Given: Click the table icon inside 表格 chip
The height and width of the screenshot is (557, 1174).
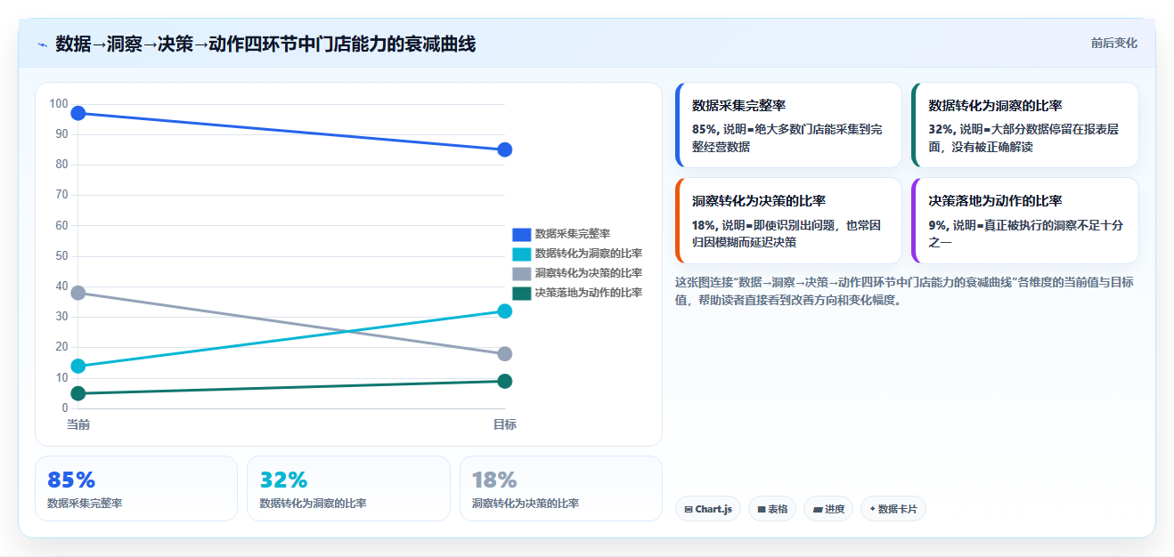Looking at the screenshot, I should (762, 510).
